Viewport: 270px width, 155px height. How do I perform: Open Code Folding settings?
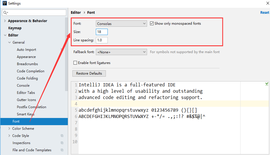point(28,78)
